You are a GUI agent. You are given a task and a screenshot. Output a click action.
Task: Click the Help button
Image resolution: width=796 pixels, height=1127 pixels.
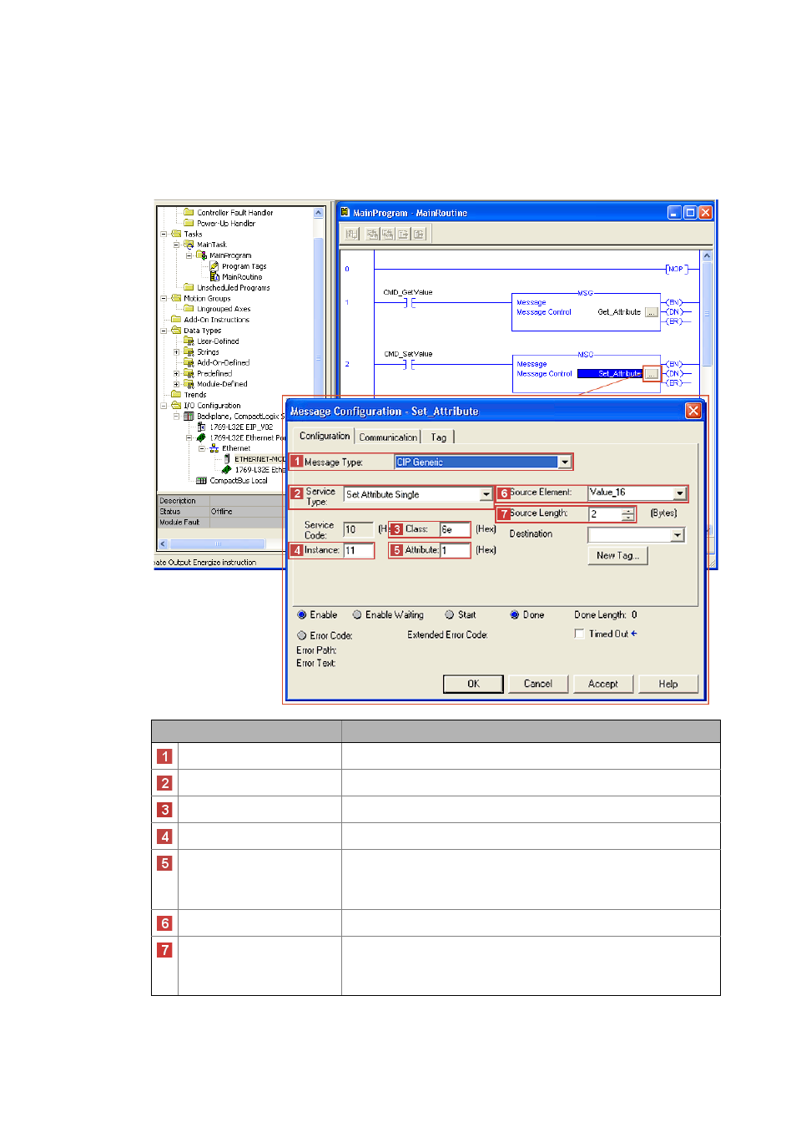tap(668, 684)
